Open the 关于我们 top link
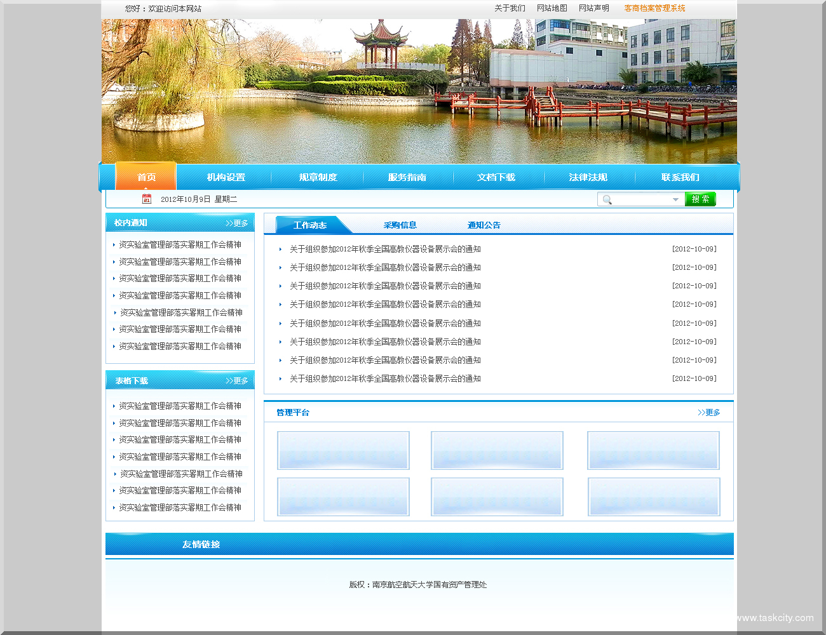Screen dimensions: 826x635 point(510,8)
